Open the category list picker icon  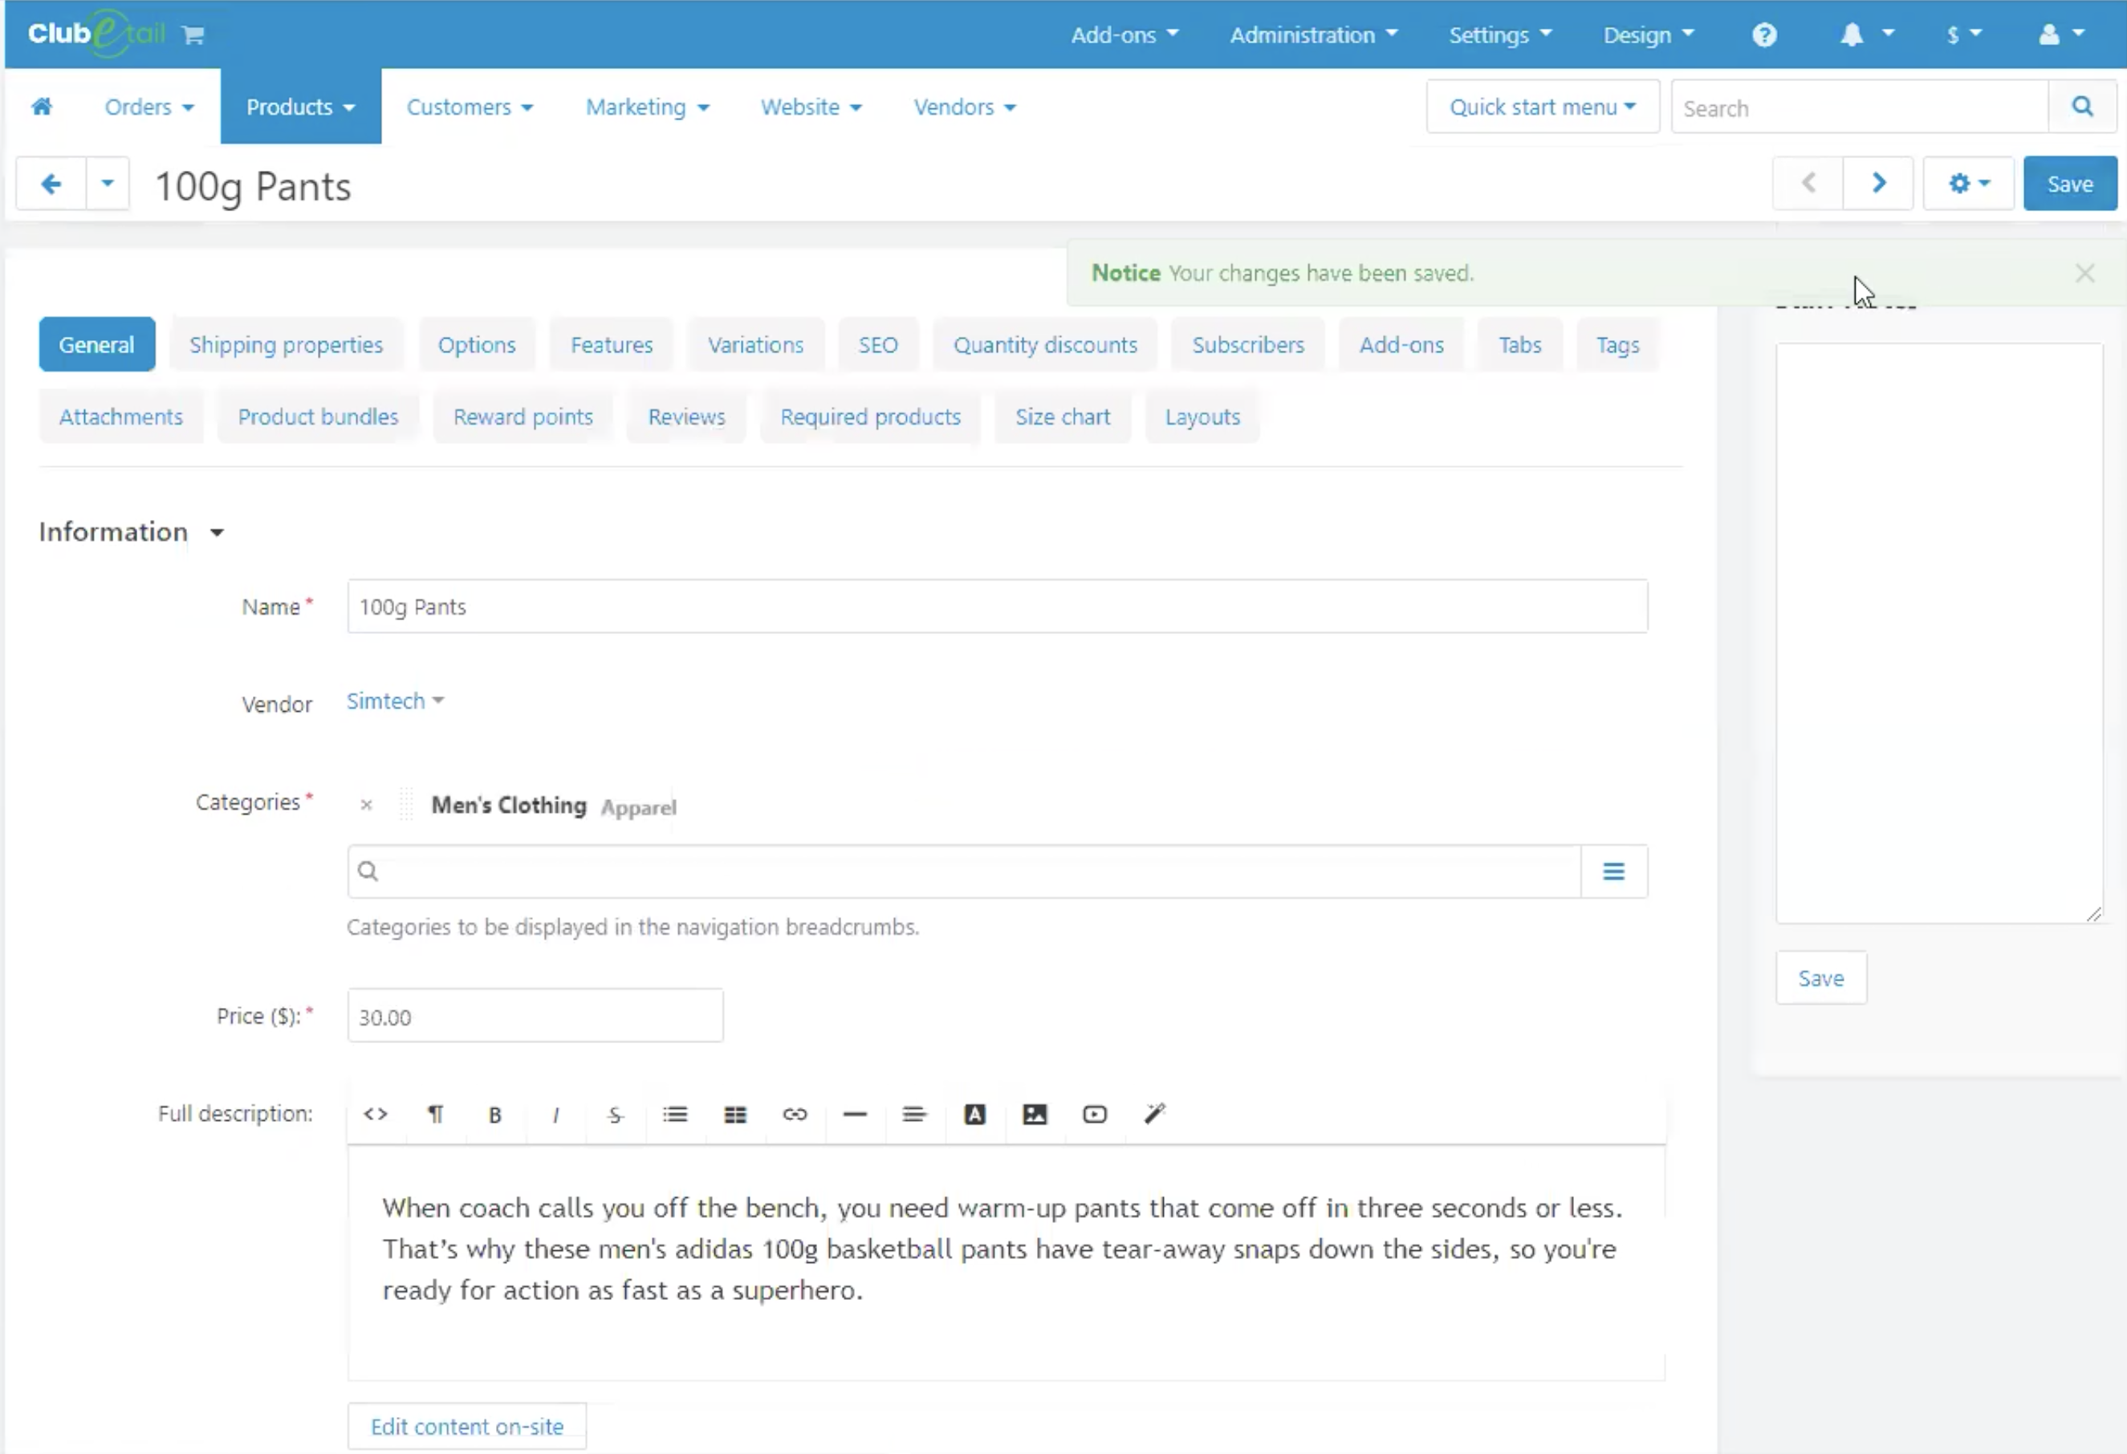coord(1613,871)
